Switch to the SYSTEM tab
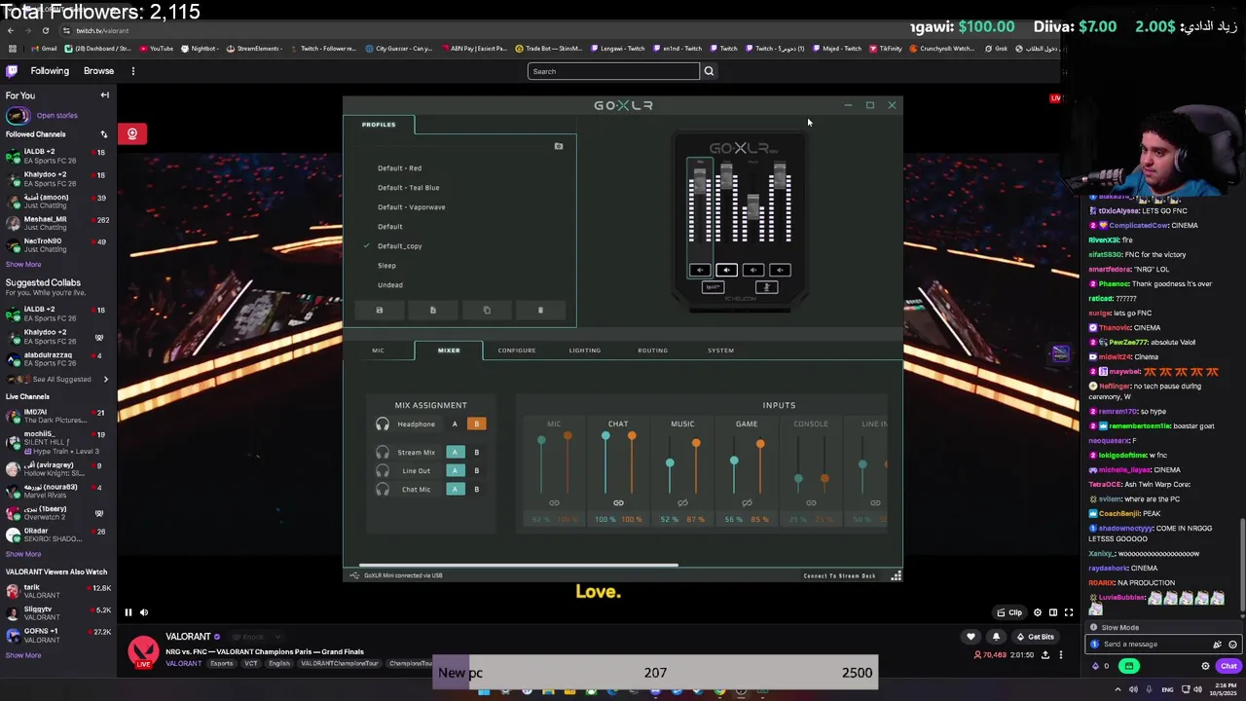Viewport: 1246px width, 701px height. (x=720, y=350)
